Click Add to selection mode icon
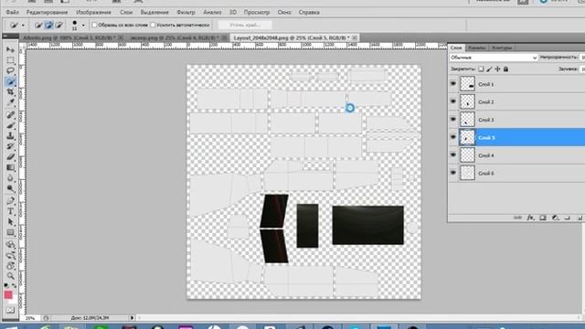Image resolution: width=585 pixels, height=329 pixels. pos(48,26)
